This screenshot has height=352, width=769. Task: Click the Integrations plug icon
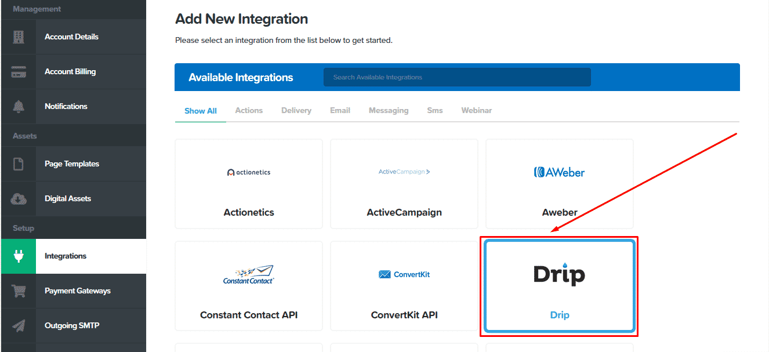coord(18,256)
